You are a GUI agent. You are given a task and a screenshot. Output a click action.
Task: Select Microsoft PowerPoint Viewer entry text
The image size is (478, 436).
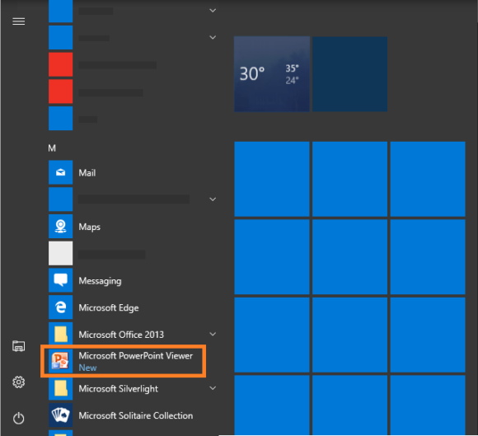click(136, 356)
